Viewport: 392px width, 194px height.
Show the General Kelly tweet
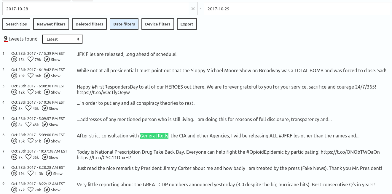coord(56,141)
